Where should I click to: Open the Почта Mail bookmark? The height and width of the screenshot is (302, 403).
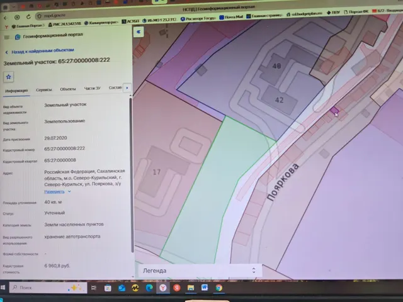coord(231,17)
